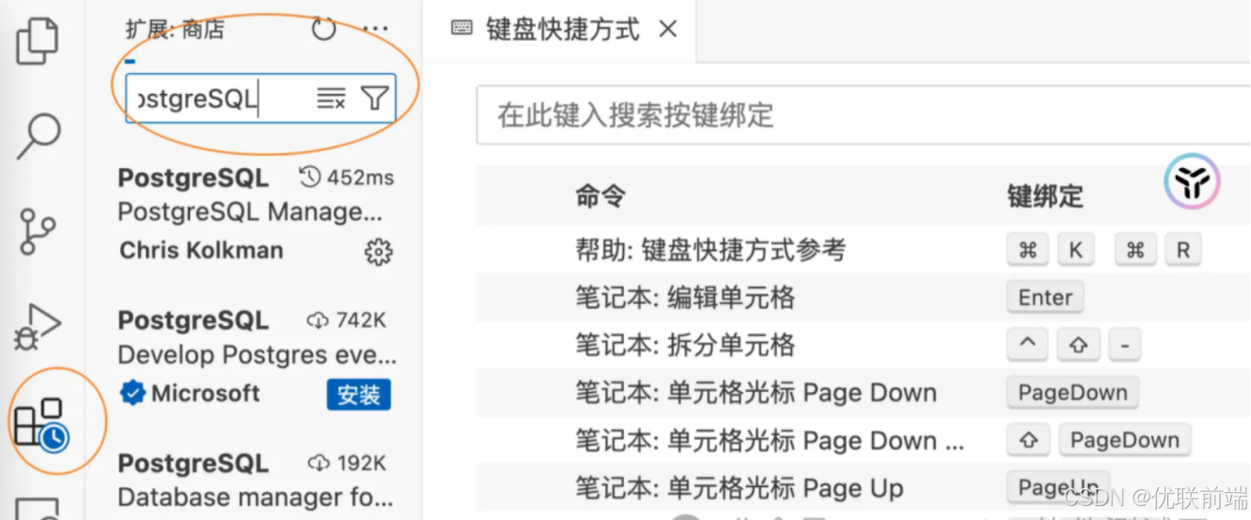Click the keybinding search input field
The image size is (1251, 520).
pyautogui.click(x=862, y=115)
